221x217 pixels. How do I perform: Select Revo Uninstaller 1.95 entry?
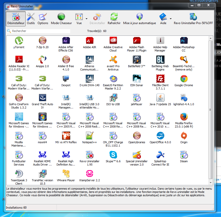tap(89, 158)
